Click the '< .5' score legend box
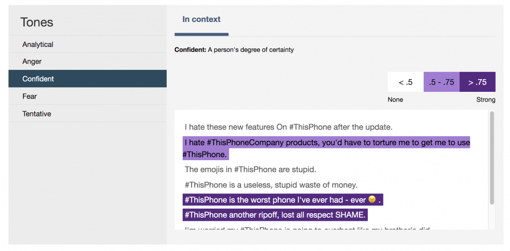 tap(405, 82)
